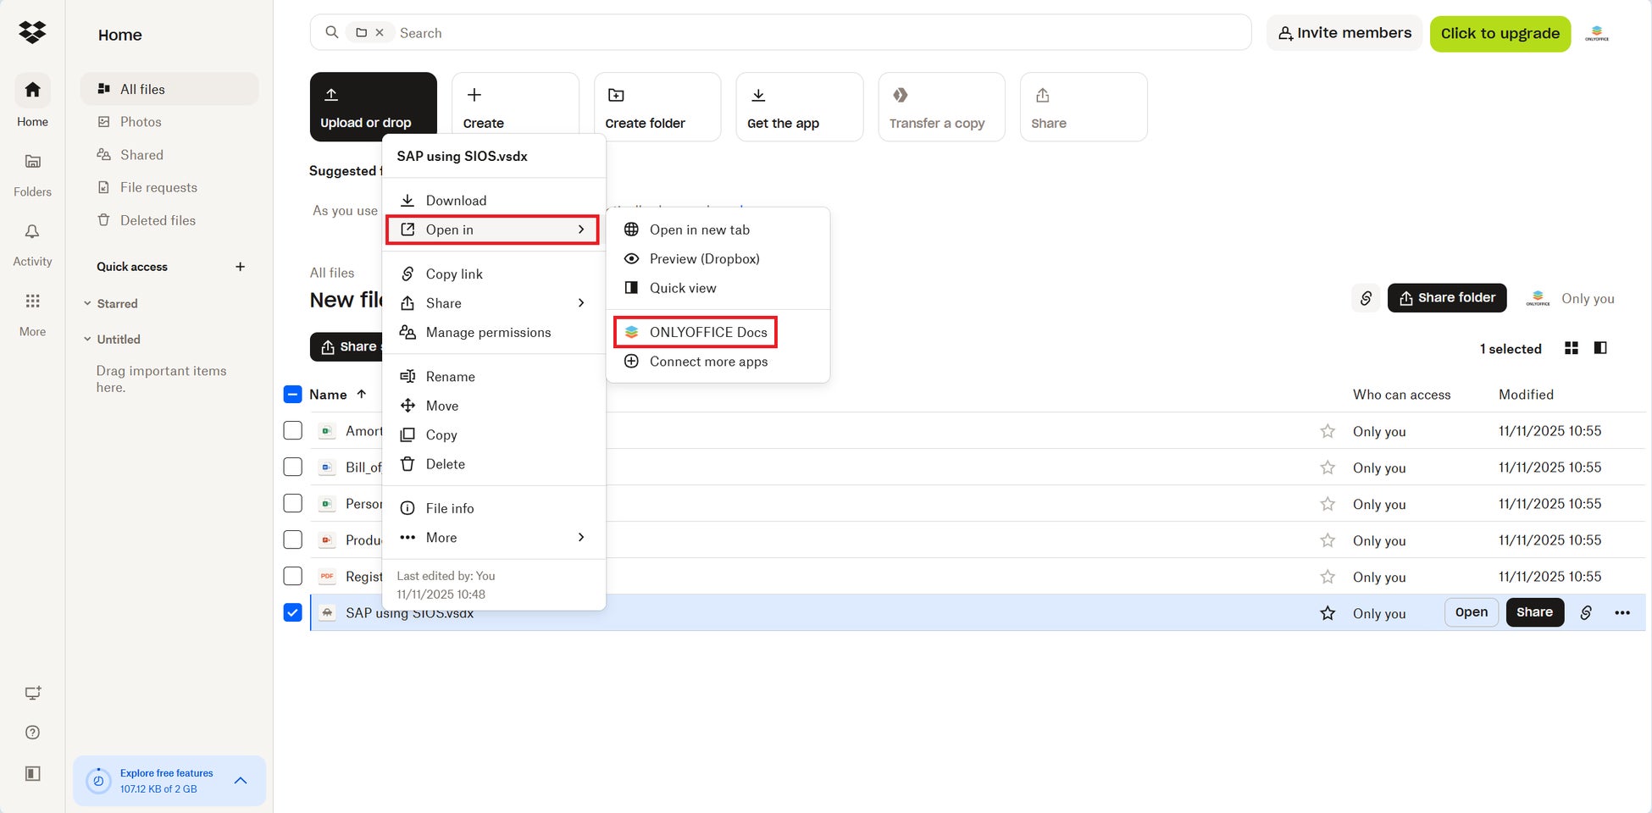The image size is (1652, 813).
Task: Click the storage usage progress indicator
Action: click(x=98, y=781)
